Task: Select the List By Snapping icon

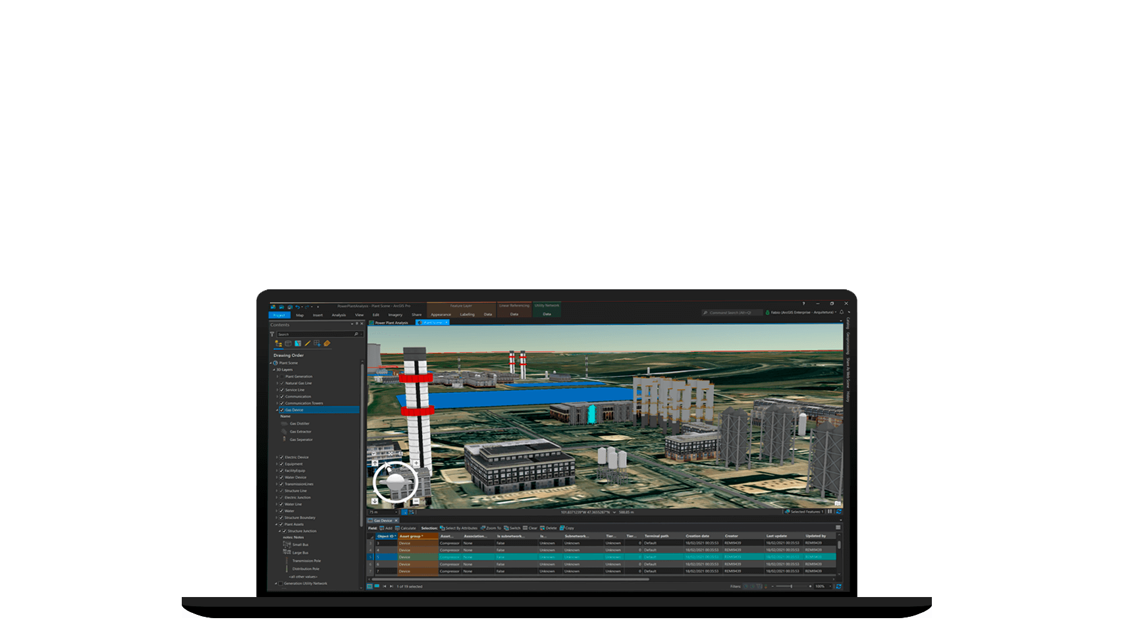Action: (317, 343)
